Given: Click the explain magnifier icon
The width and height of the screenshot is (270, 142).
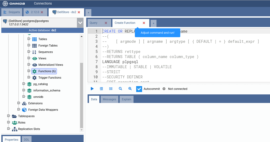Looking at the screenshot, I should (x=120, y=89).
